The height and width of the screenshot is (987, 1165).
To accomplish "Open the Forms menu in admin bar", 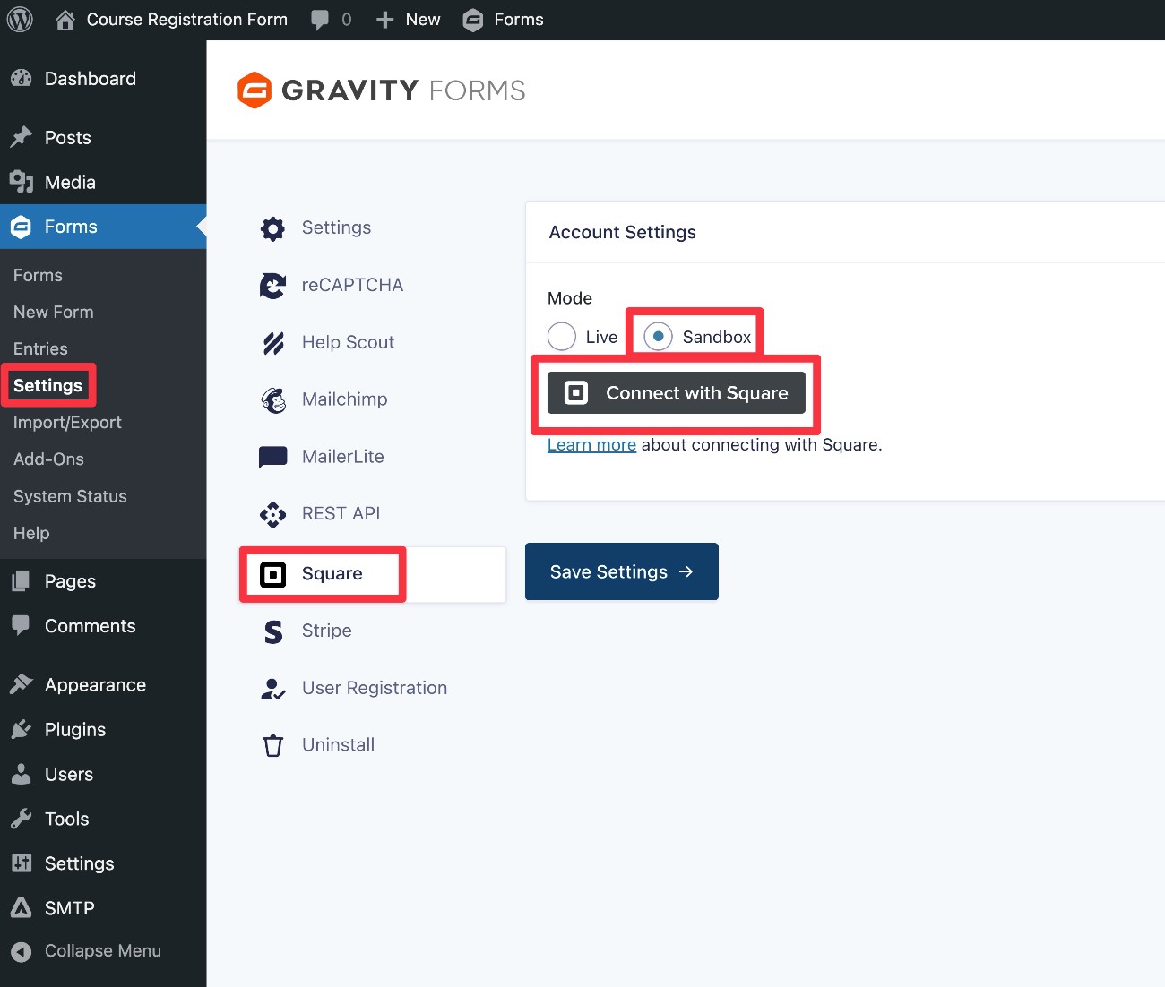I will [504, 20].
